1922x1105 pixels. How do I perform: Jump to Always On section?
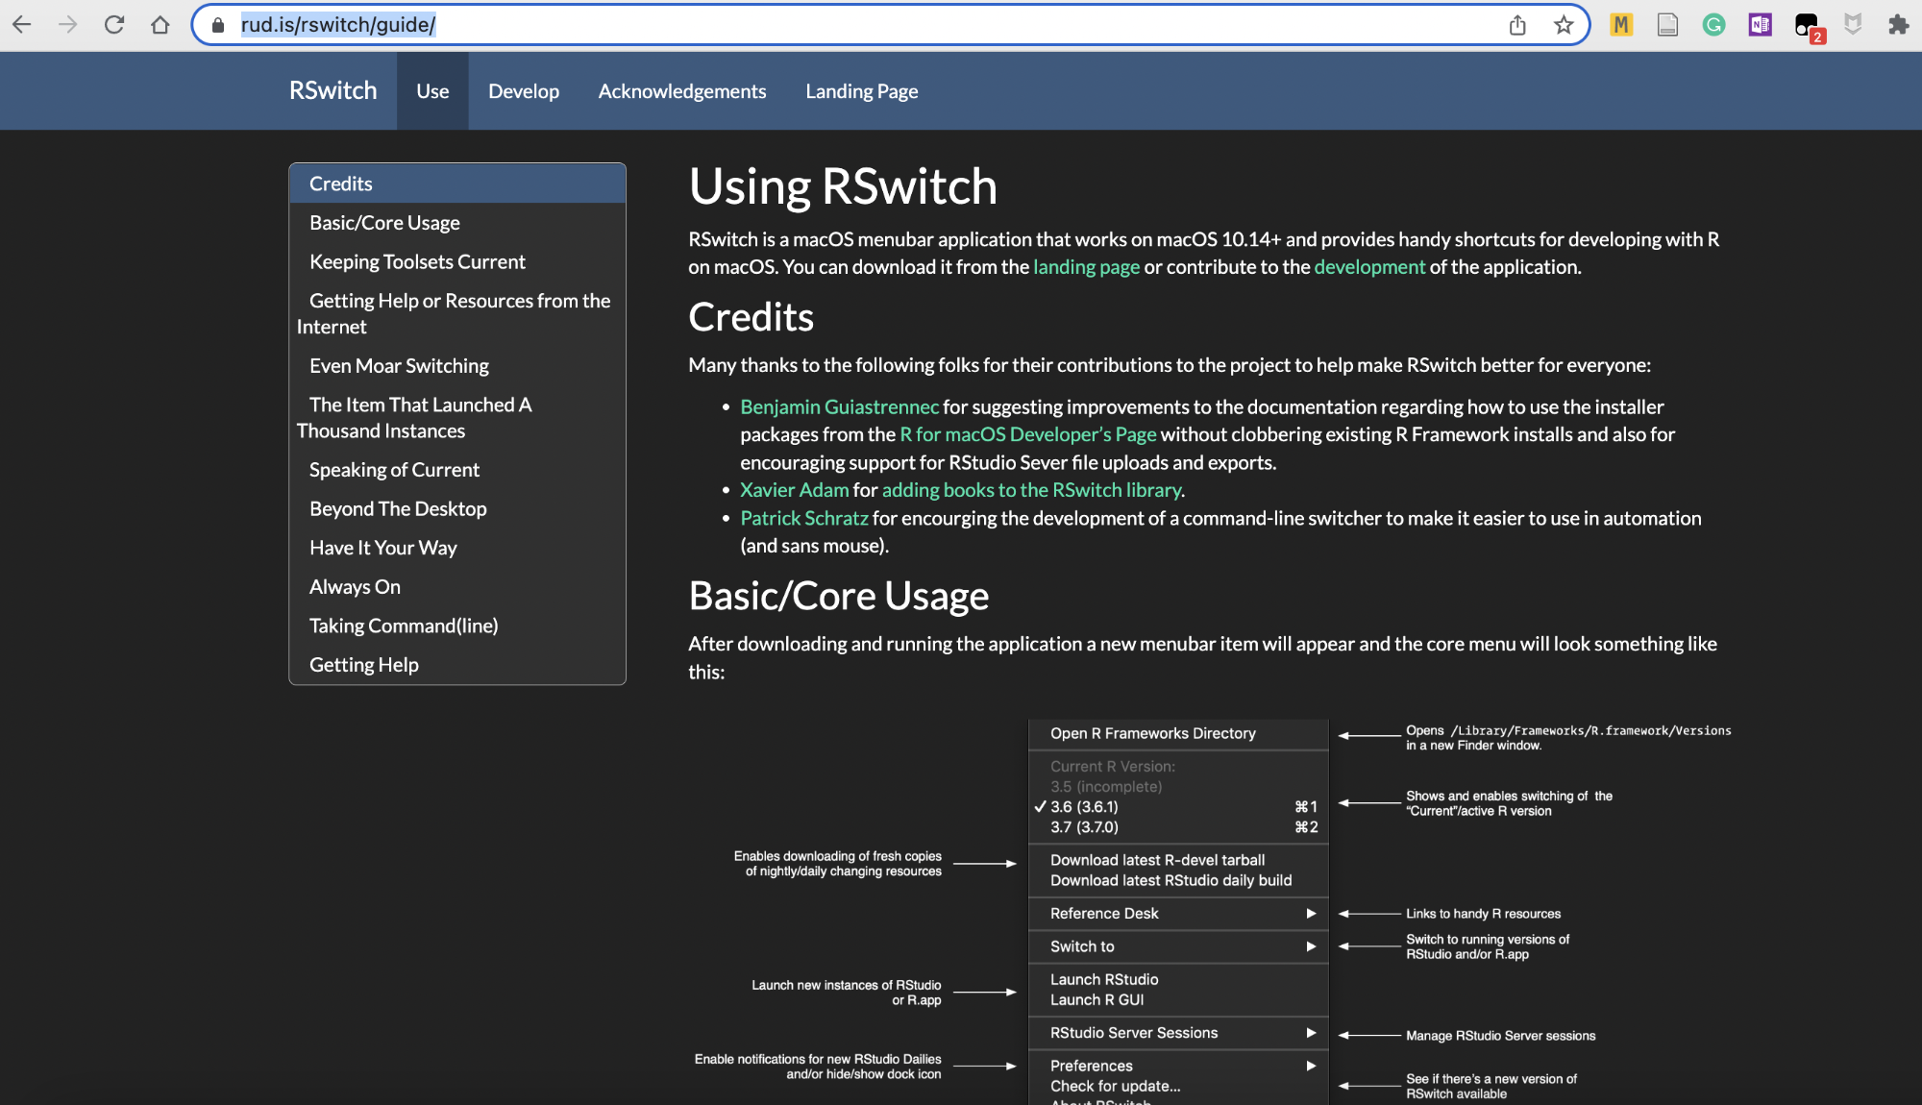(x=457, y=587)
